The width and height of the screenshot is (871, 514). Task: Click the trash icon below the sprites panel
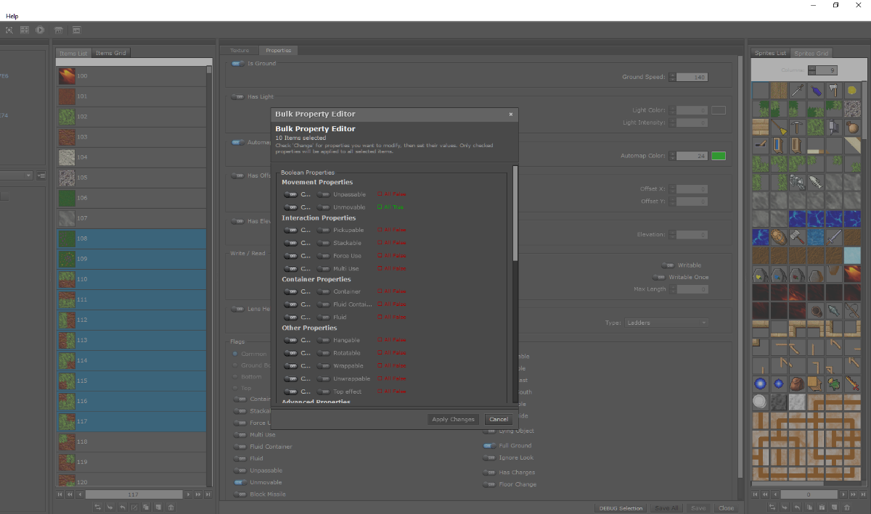(846, 507)
